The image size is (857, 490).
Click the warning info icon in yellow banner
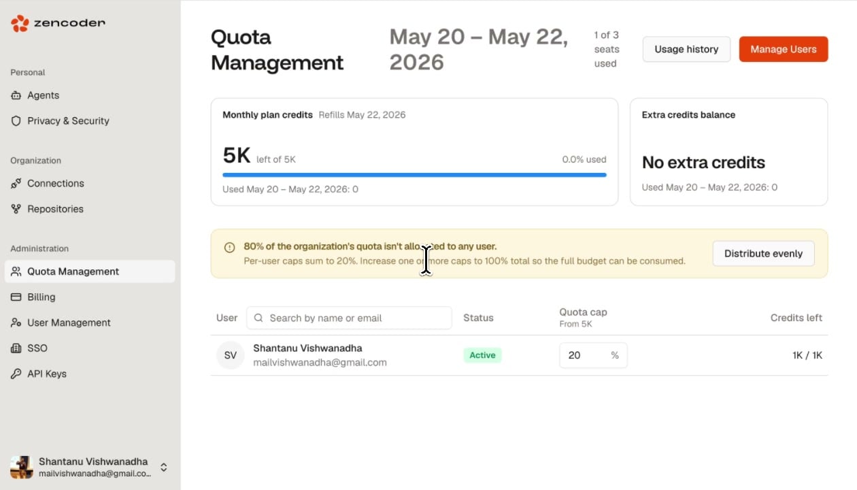tap(230, 247)
